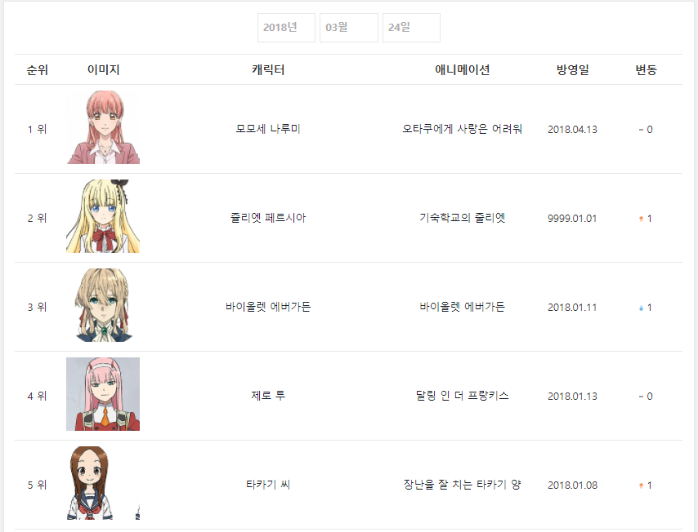Click the 순위 column header
698x532 pixels.
38,70
